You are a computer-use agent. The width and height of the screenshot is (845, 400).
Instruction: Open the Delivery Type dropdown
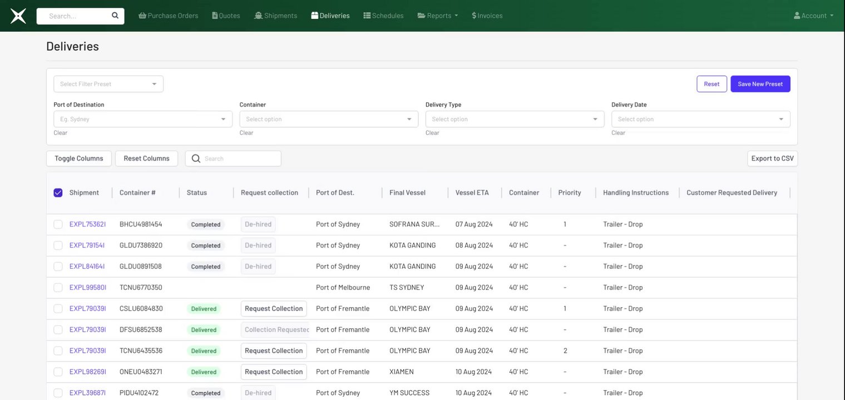[515, 119]
